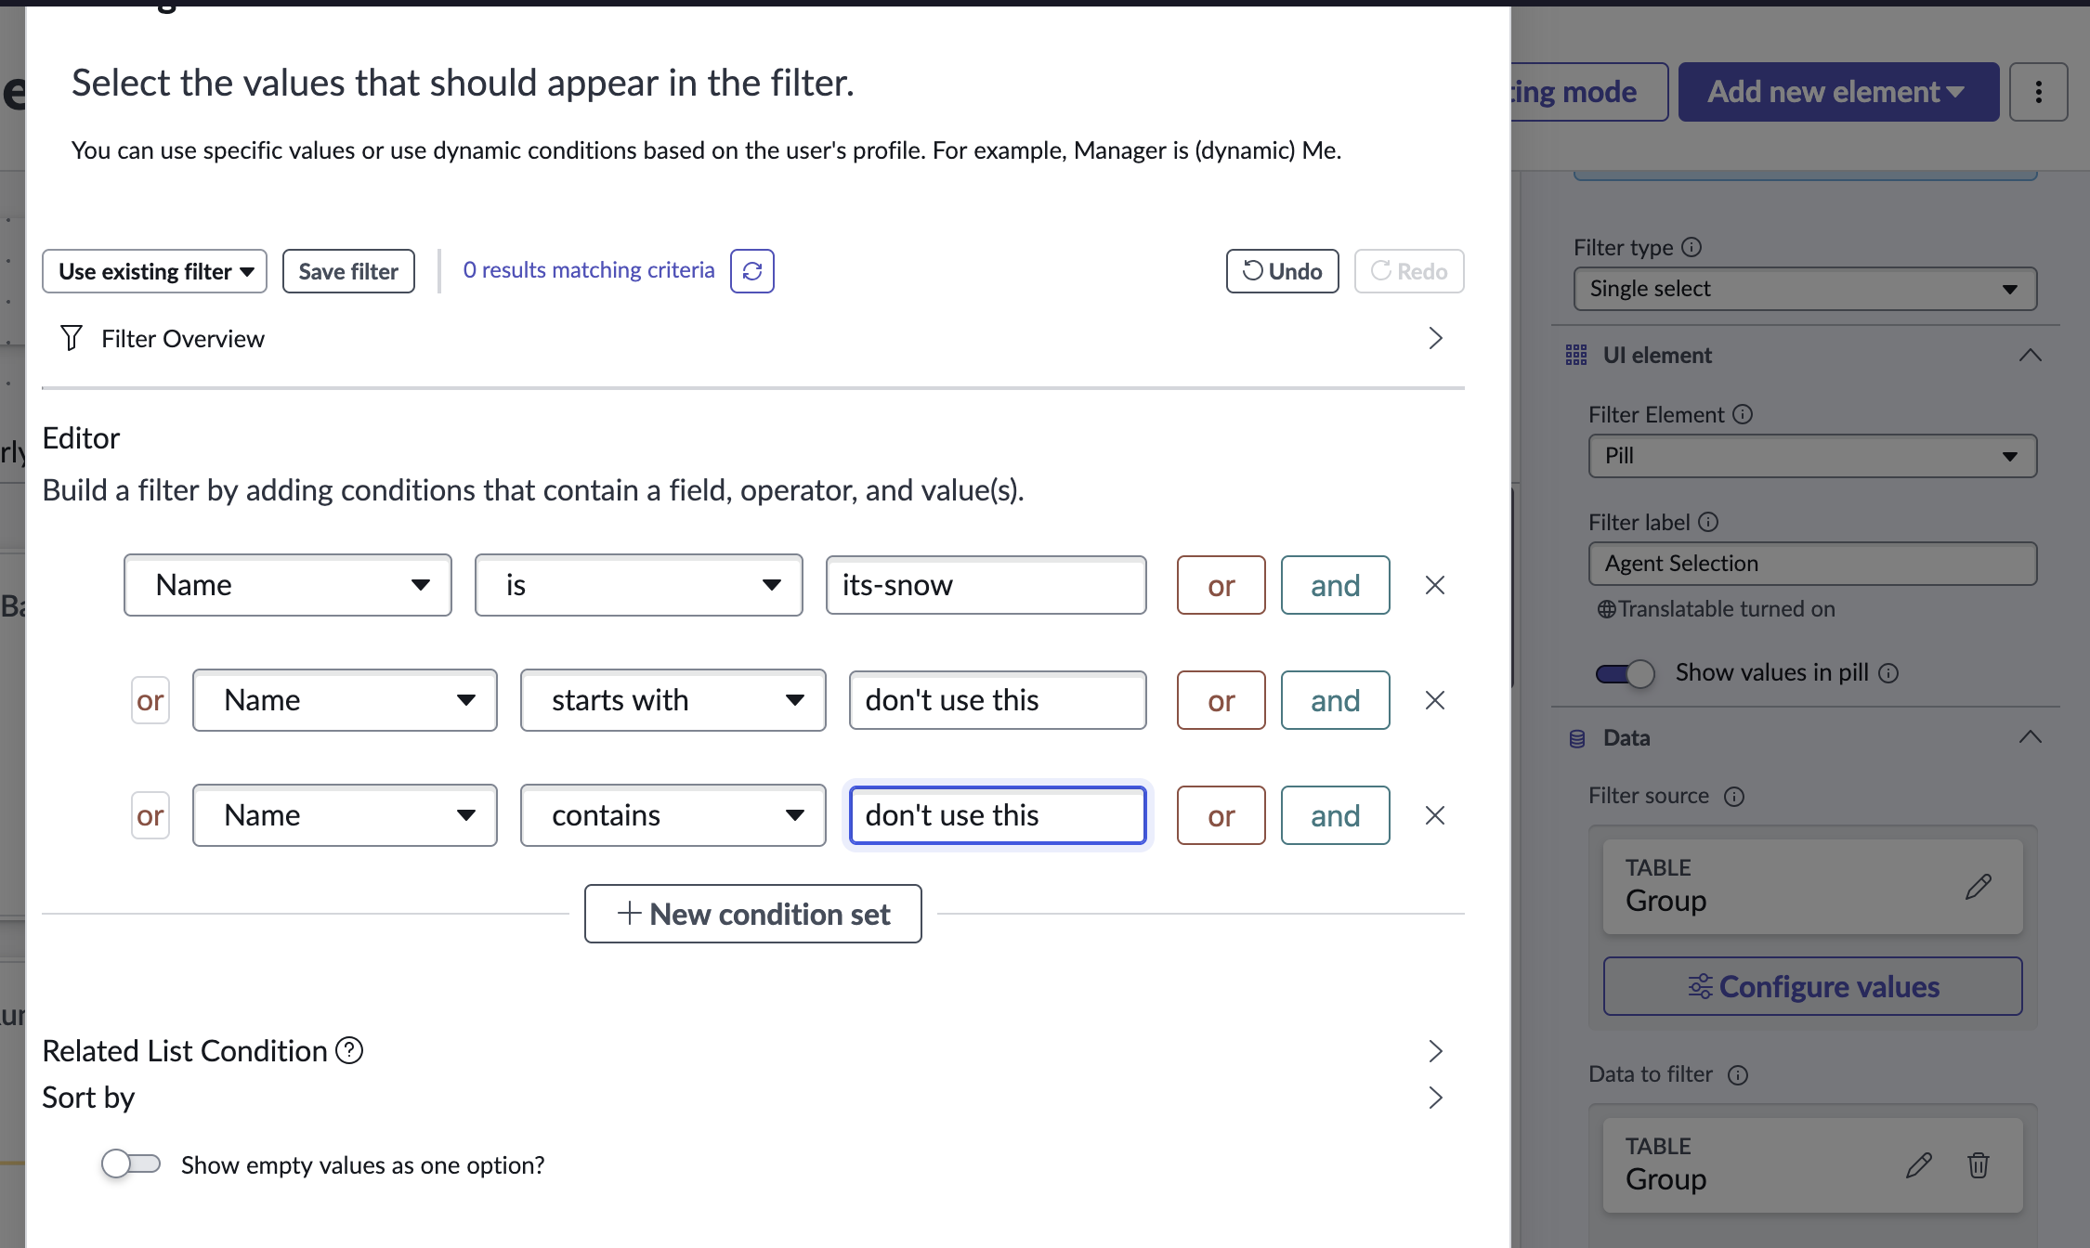Click the 'Configure values' button
2090x1248 pixels.
[x=1812, y=986]
